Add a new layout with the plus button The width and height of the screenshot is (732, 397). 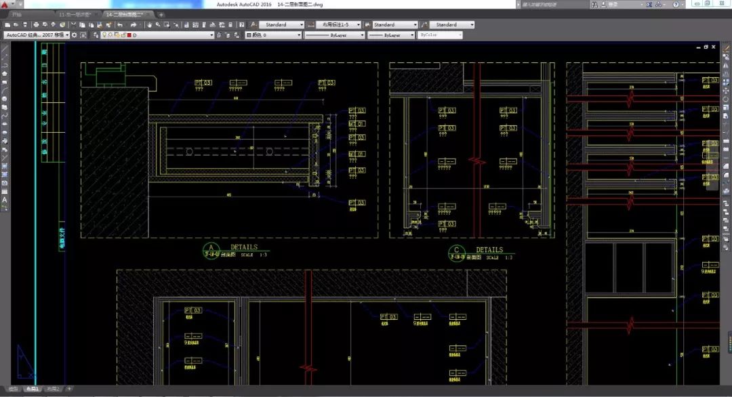(x=68, y=389)
